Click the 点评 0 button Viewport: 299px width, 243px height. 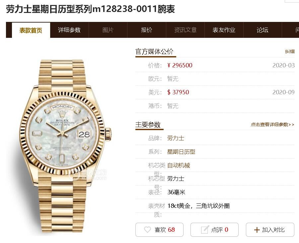[x=214, y=230]
